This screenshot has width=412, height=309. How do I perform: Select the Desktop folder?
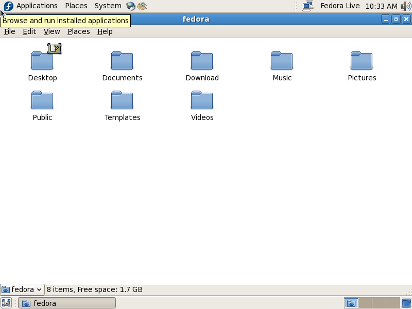[42, 63]
